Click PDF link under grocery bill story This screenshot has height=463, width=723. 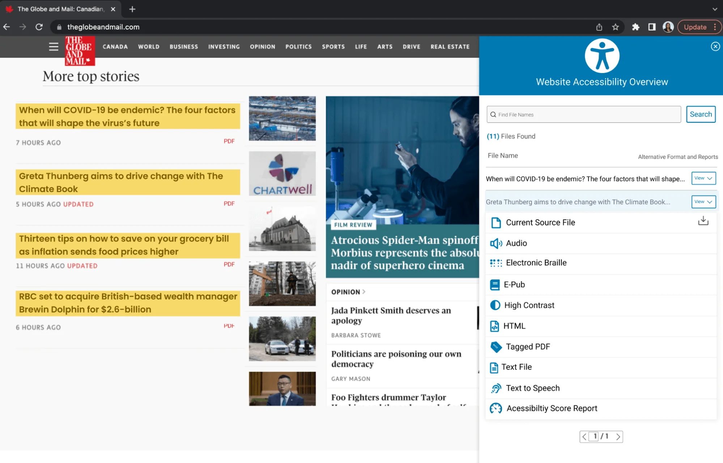[229, 265]
